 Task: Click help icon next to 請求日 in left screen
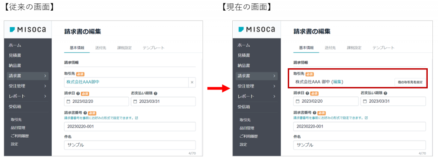click(x=78, y=94)
